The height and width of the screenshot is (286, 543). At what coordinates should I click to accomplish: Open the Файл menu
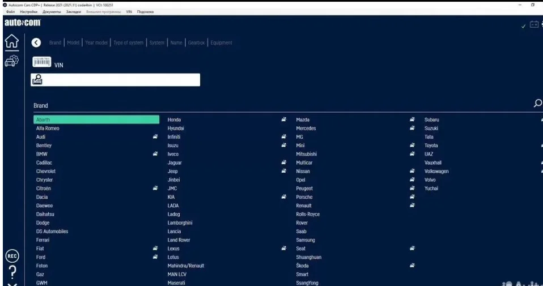[x=10, y=12]
